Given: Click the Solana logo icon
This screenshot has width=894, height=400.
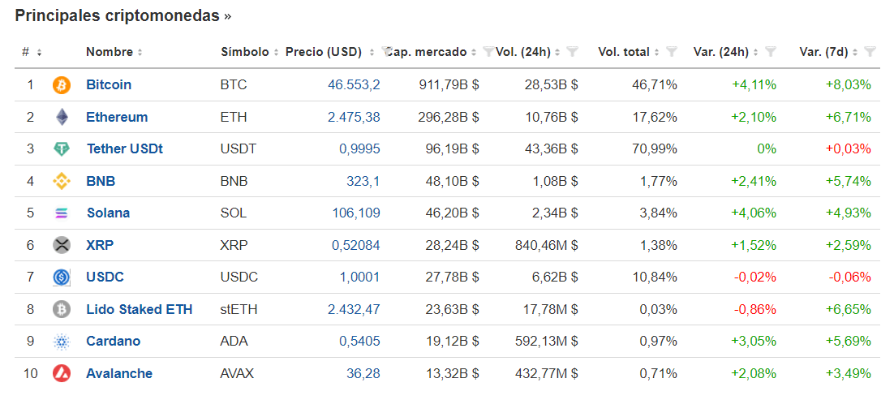Looking at the screenshot, I should (62, 213).
